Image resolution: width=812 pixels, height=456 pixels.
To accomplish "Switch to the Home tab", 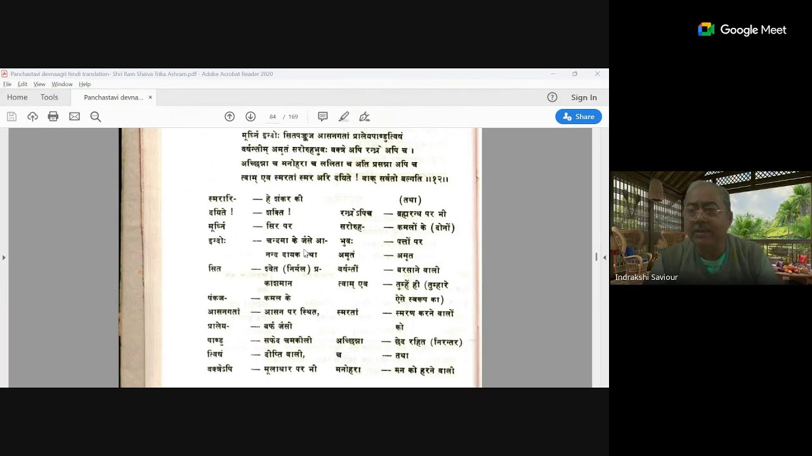I will 17,98.
